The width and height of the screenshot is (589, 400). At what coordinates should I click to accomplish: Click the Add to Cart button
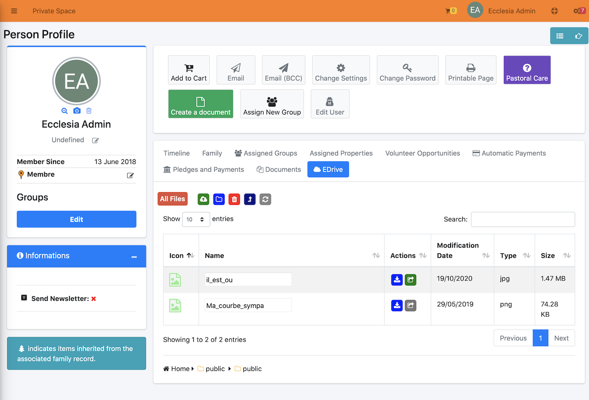pyautogui.click(x=189, y=70)
